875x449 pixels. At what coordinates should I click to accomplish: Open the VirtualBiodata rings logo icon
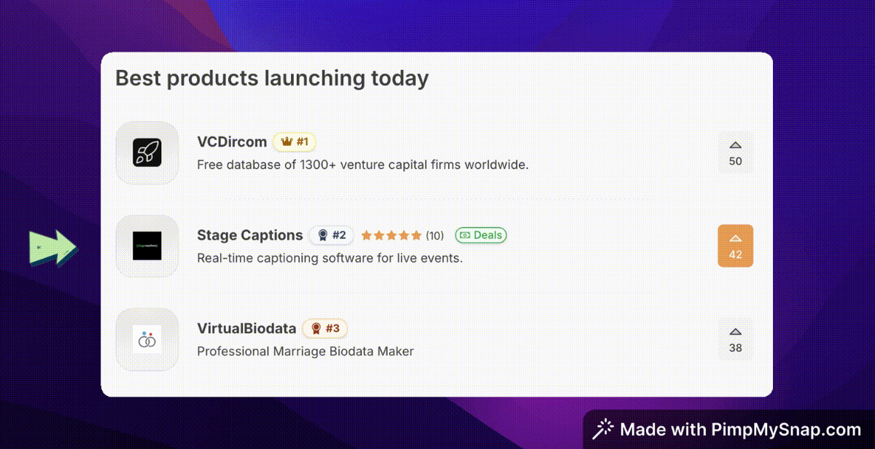coord(147,339)
